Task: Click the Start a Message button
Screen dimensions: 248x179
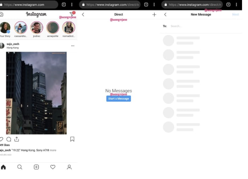Action: (x=118, y=99)
